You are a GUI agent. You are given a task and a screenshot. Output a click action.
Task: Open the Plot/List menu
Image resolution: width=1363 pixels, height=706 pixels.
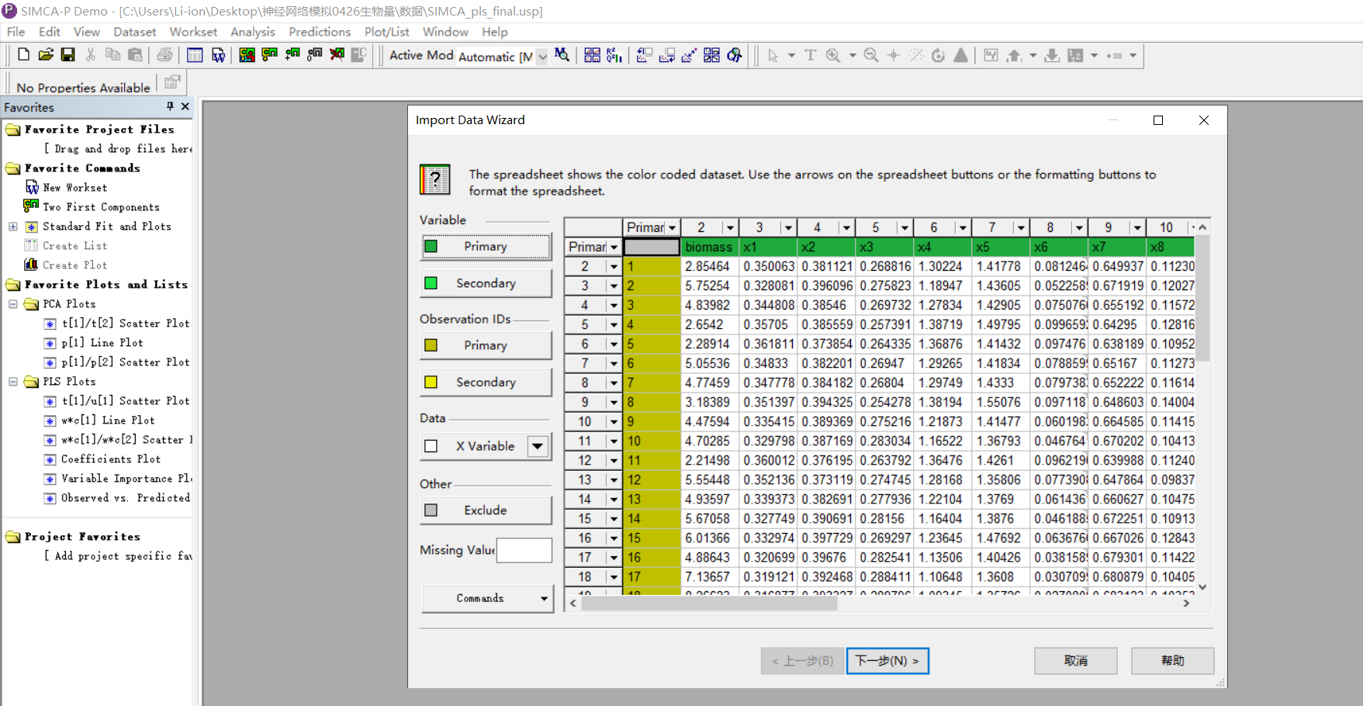click(x=387, y=32)
